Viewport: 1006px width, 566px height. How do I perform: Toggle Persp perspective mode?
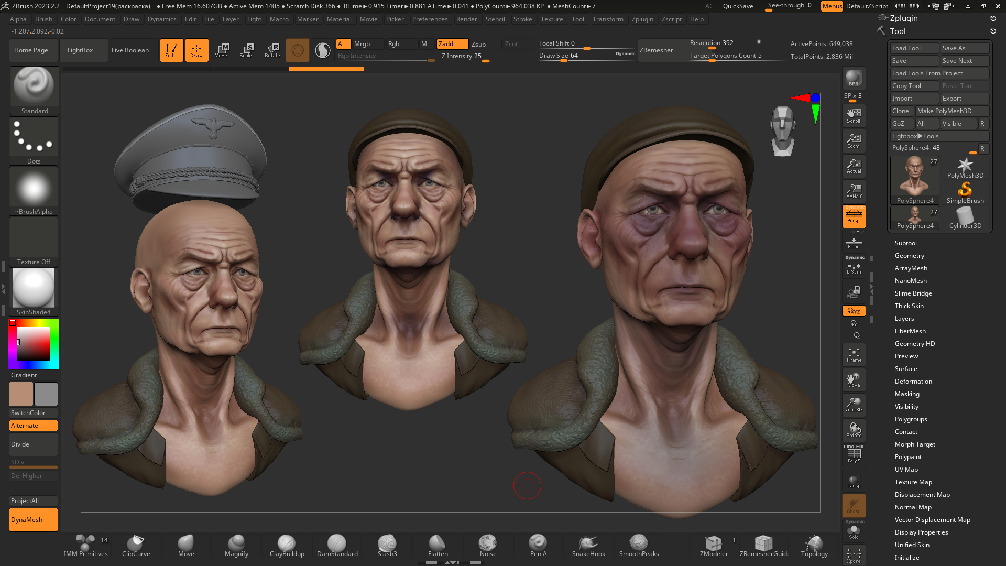tap(854, 216)
